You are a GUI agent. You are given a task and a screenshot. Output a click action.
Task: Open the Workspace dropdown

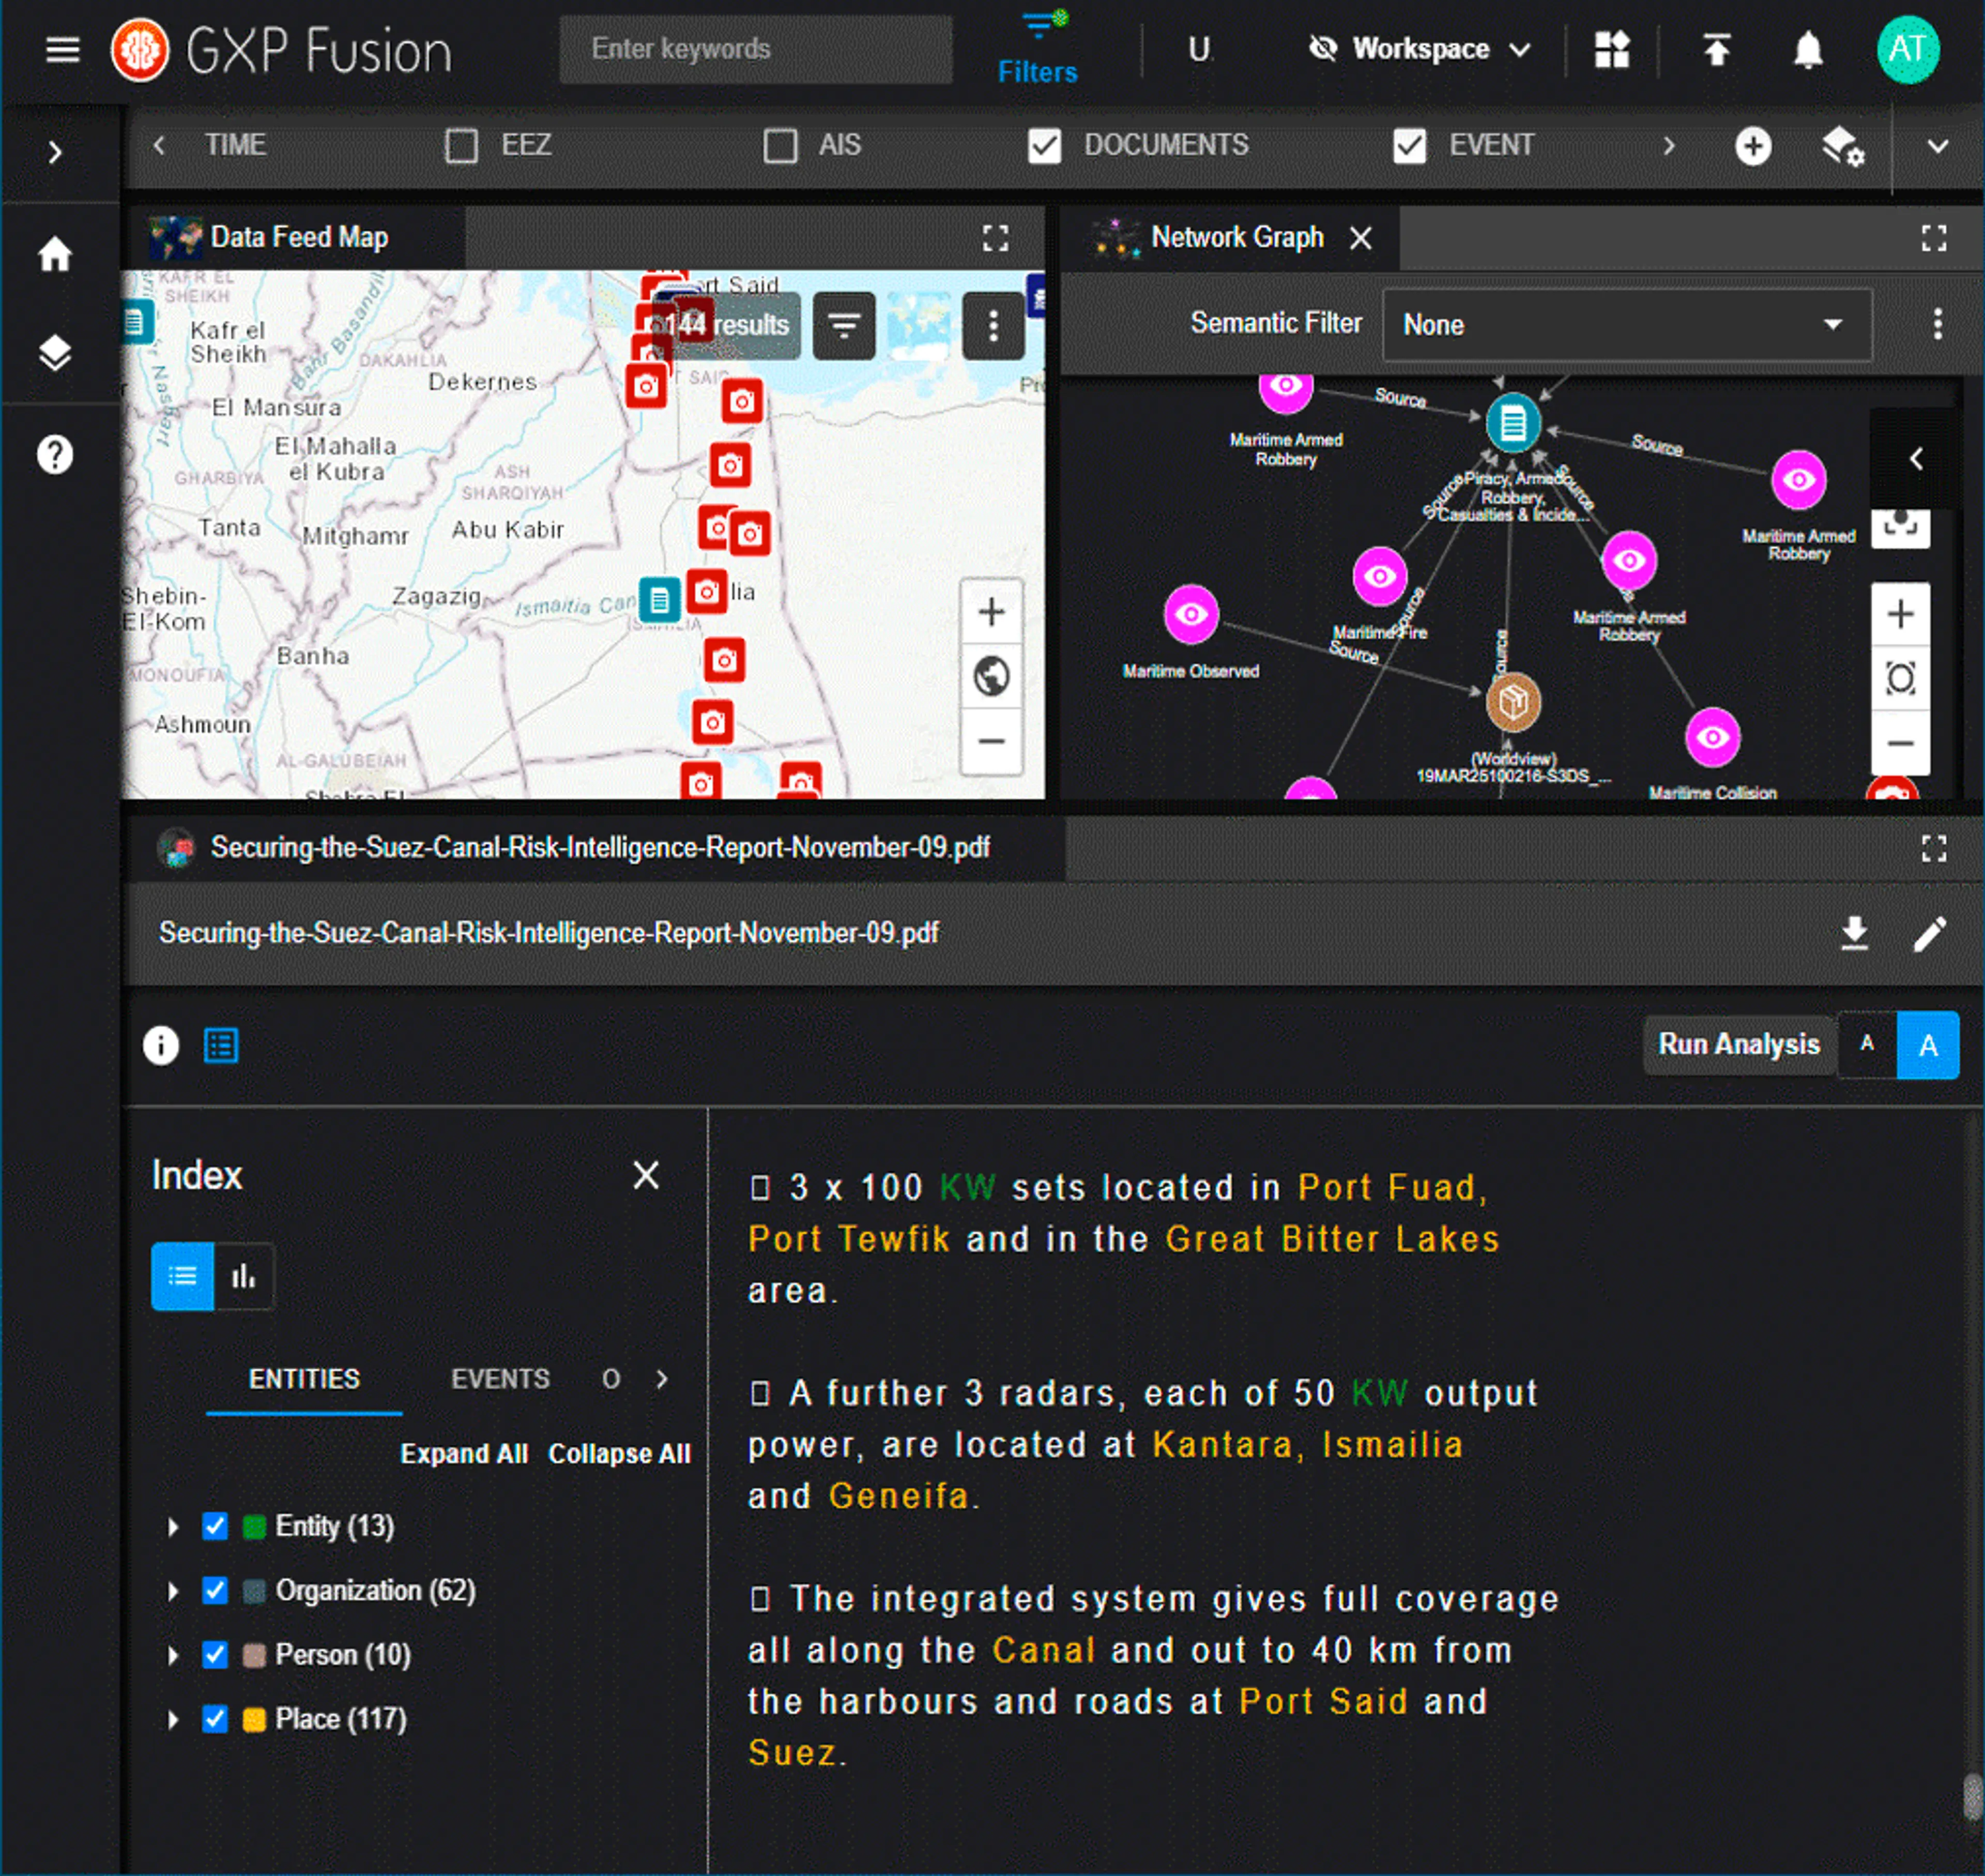click(x=1421, y=49)
